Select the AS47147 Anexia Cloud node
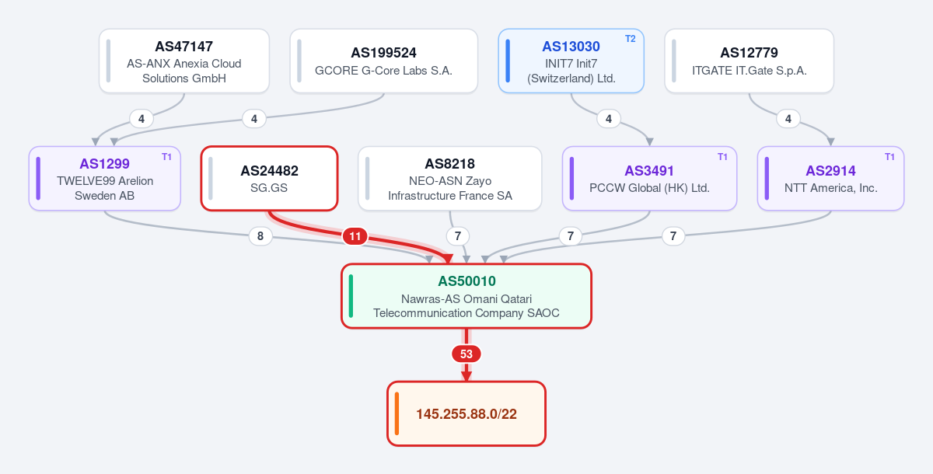Screen dimensions: 933x474 (x=184, y=61)
